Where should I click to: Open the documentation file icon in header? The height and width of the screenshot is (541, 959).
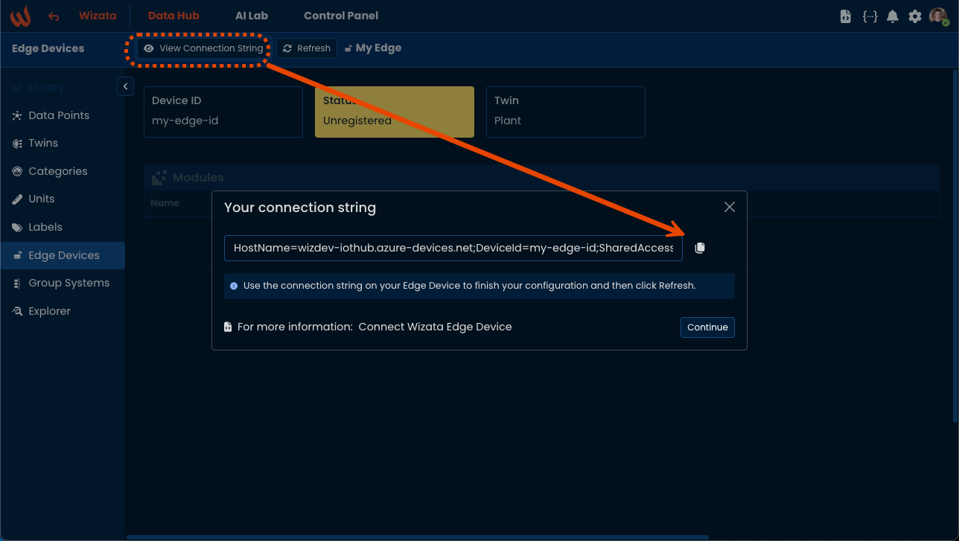[x=845, y=16]
